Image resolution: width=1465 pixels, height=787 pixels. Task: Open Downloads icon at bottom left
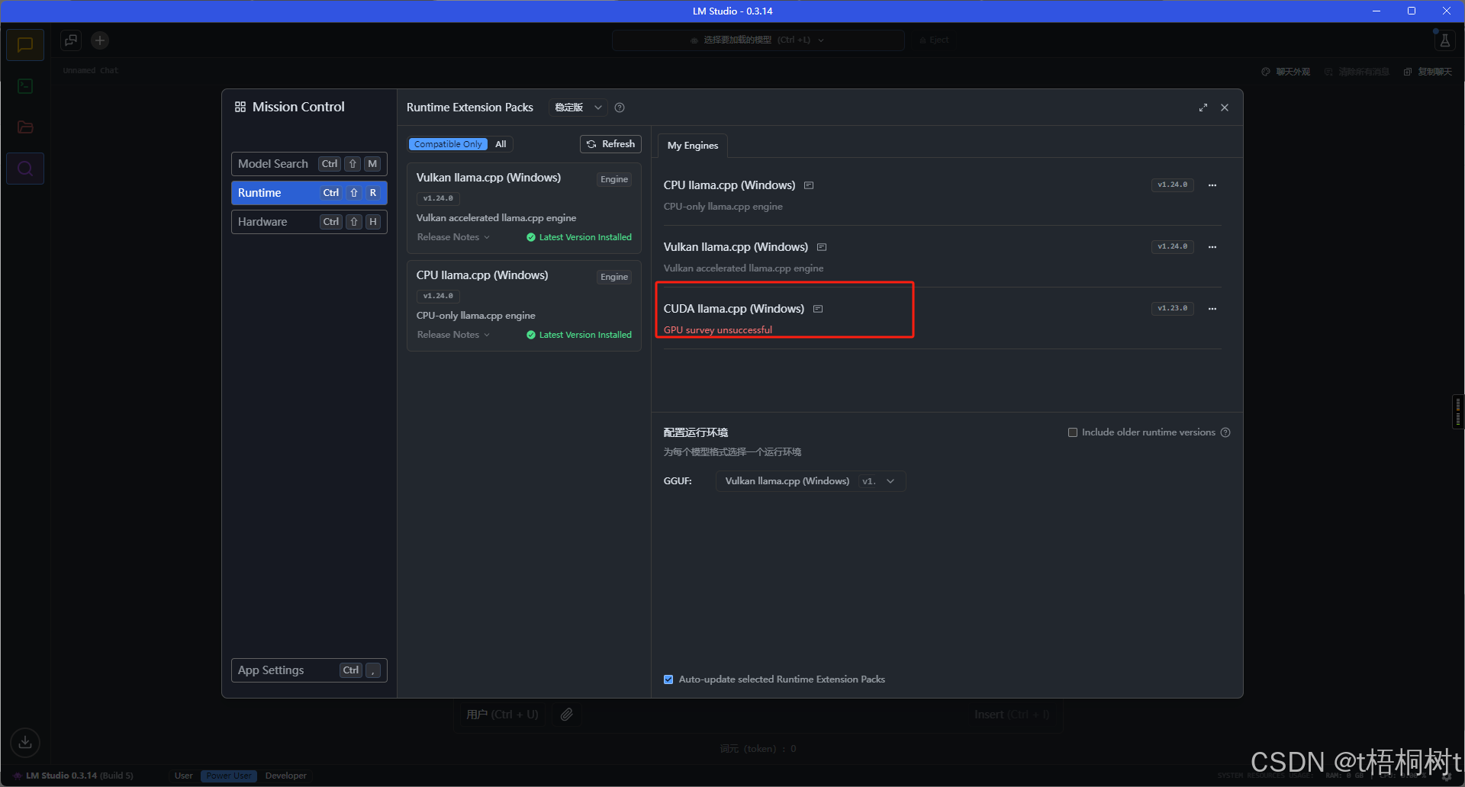point(25,742)
